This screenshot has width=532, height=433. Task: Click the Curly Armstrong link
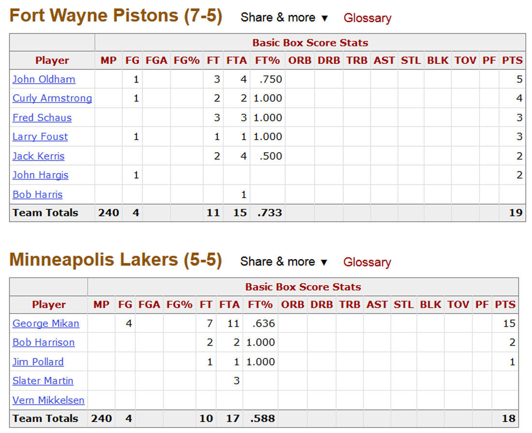coord(52,98)
